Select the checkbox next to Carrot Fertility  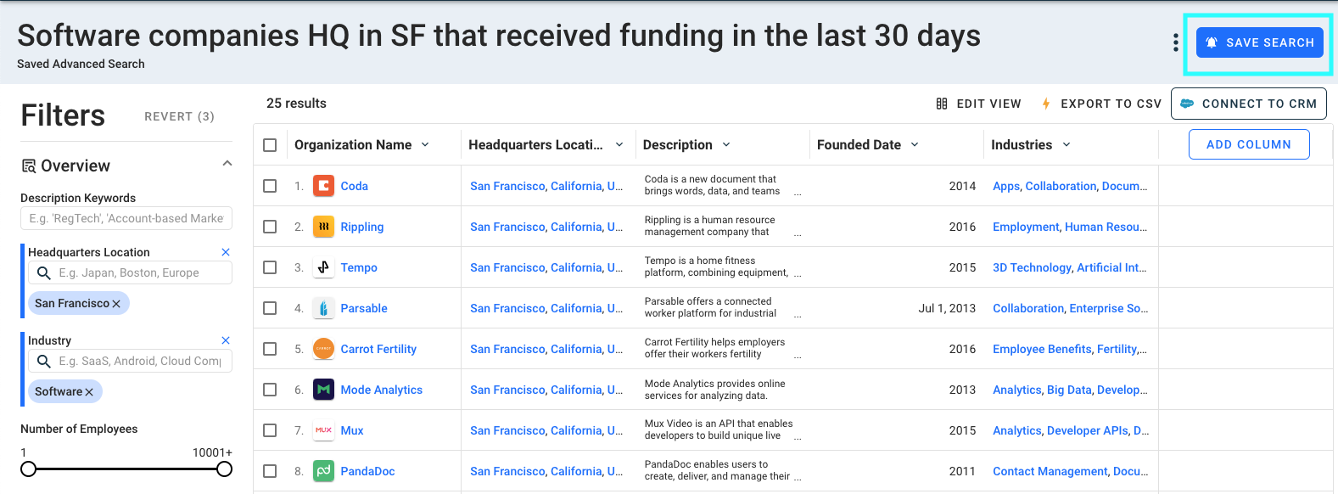pos(270,349)
